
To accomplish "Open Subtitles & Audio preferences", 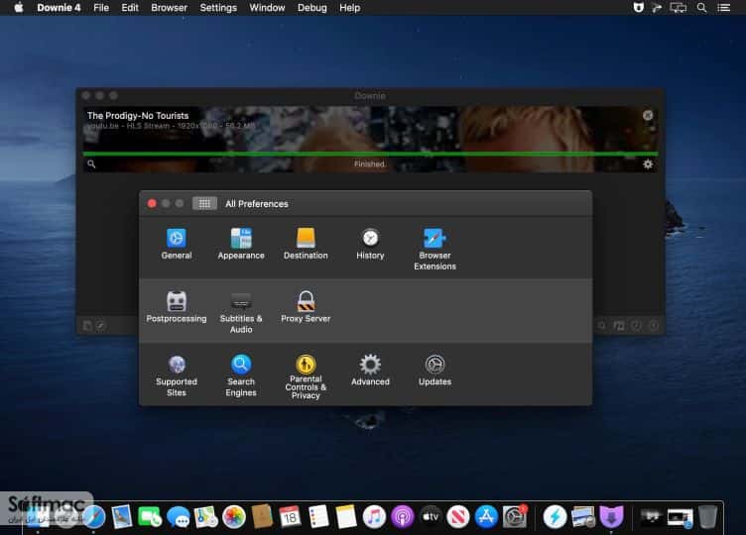I will point(241,312).
